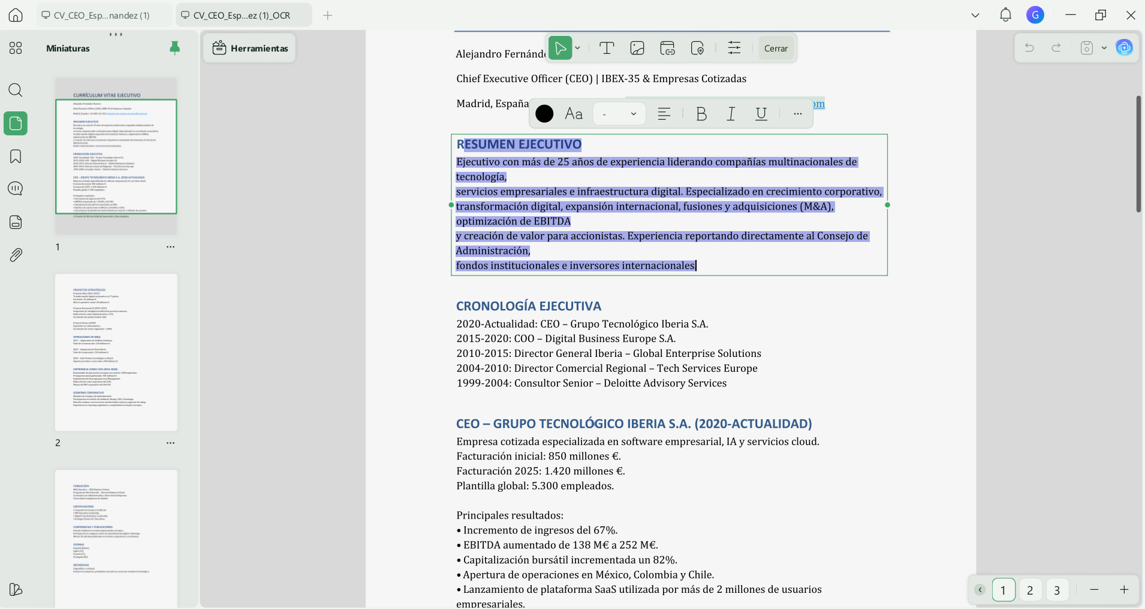
Task: Toggle underline formatting
Action: (x=761, y=114)
